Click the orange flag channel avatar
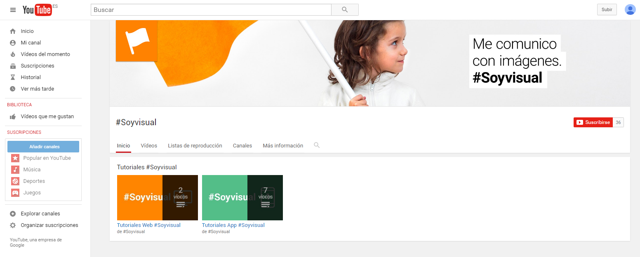Screen dimensions: 640x257 coord(136,40)
